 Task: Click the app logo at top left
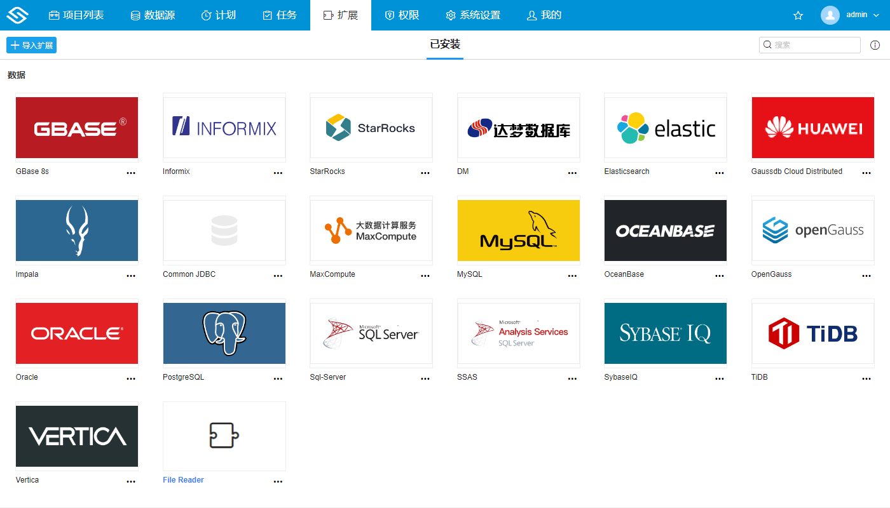pyautogui.click(x=17, y=15)
